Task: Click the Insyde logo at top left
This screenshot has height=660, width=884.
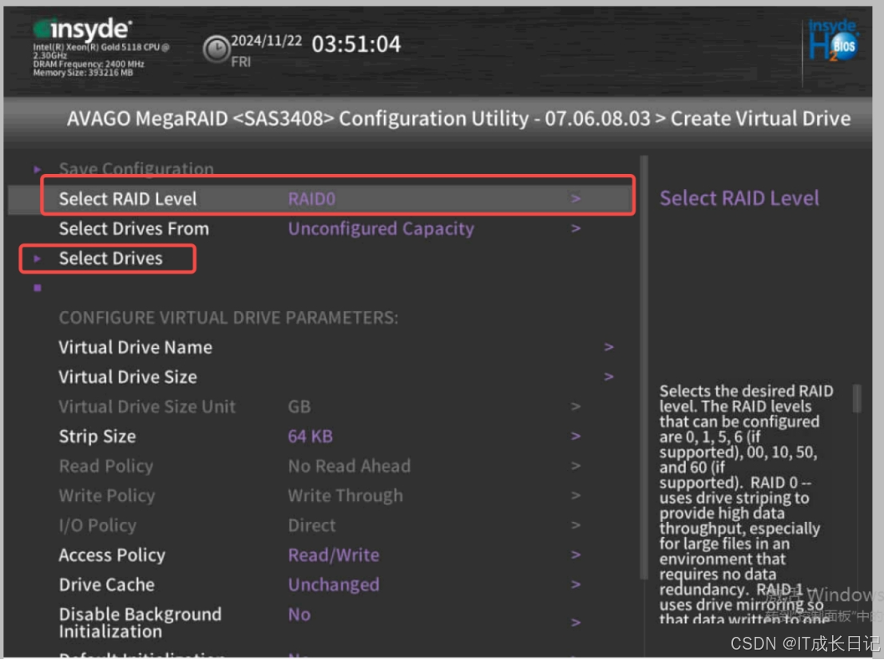Action: click(82, 29)
